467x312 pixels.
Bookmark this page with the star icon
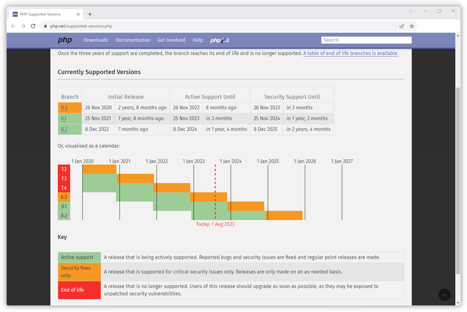click(411, 26)
